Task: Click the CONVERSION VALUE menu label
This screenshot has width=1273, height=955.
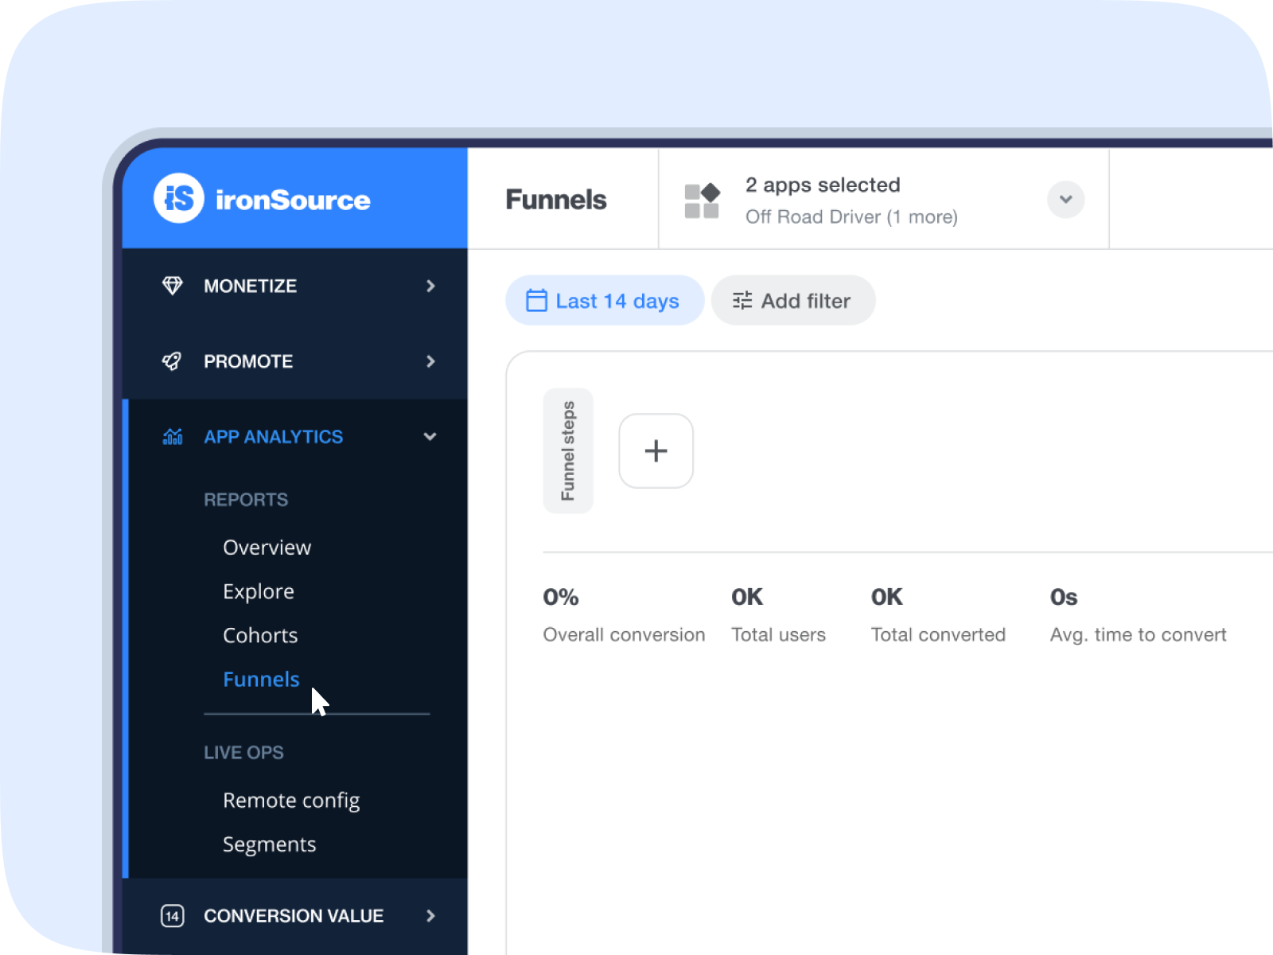Action: (294, 916)
